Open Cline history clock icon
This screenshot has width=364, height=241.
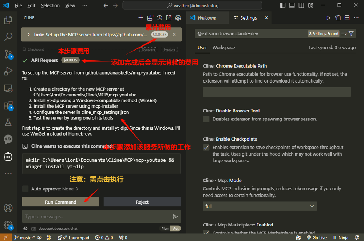(159, 18)
